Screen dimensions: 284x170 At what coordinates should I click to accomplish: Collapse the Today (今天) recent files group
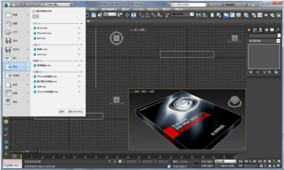click(x=81, y=24)
